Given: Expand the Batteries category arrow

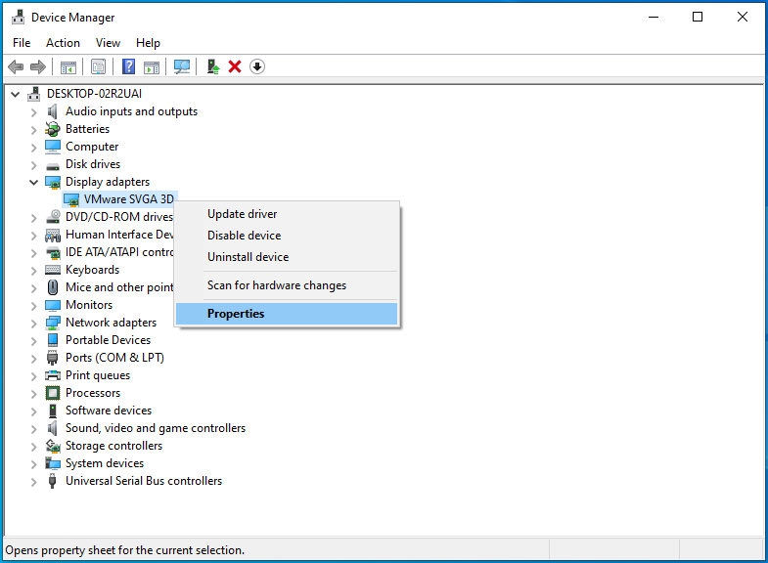Looking at the screenshot, I should (x=33, y=130).
